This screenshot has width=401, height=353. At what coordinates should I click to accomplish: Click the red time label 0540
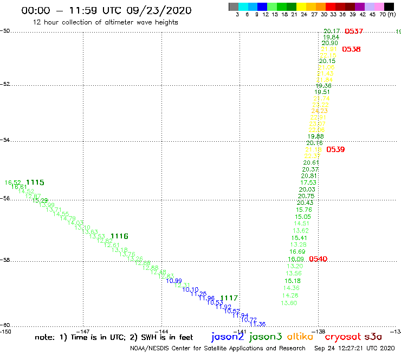pyautogui.click(x=318, y=259)
